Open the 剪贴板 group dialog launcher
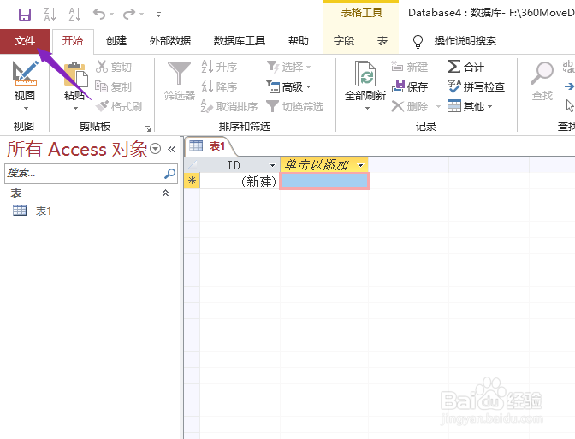 pyautogui.click(x=147, y=128)
